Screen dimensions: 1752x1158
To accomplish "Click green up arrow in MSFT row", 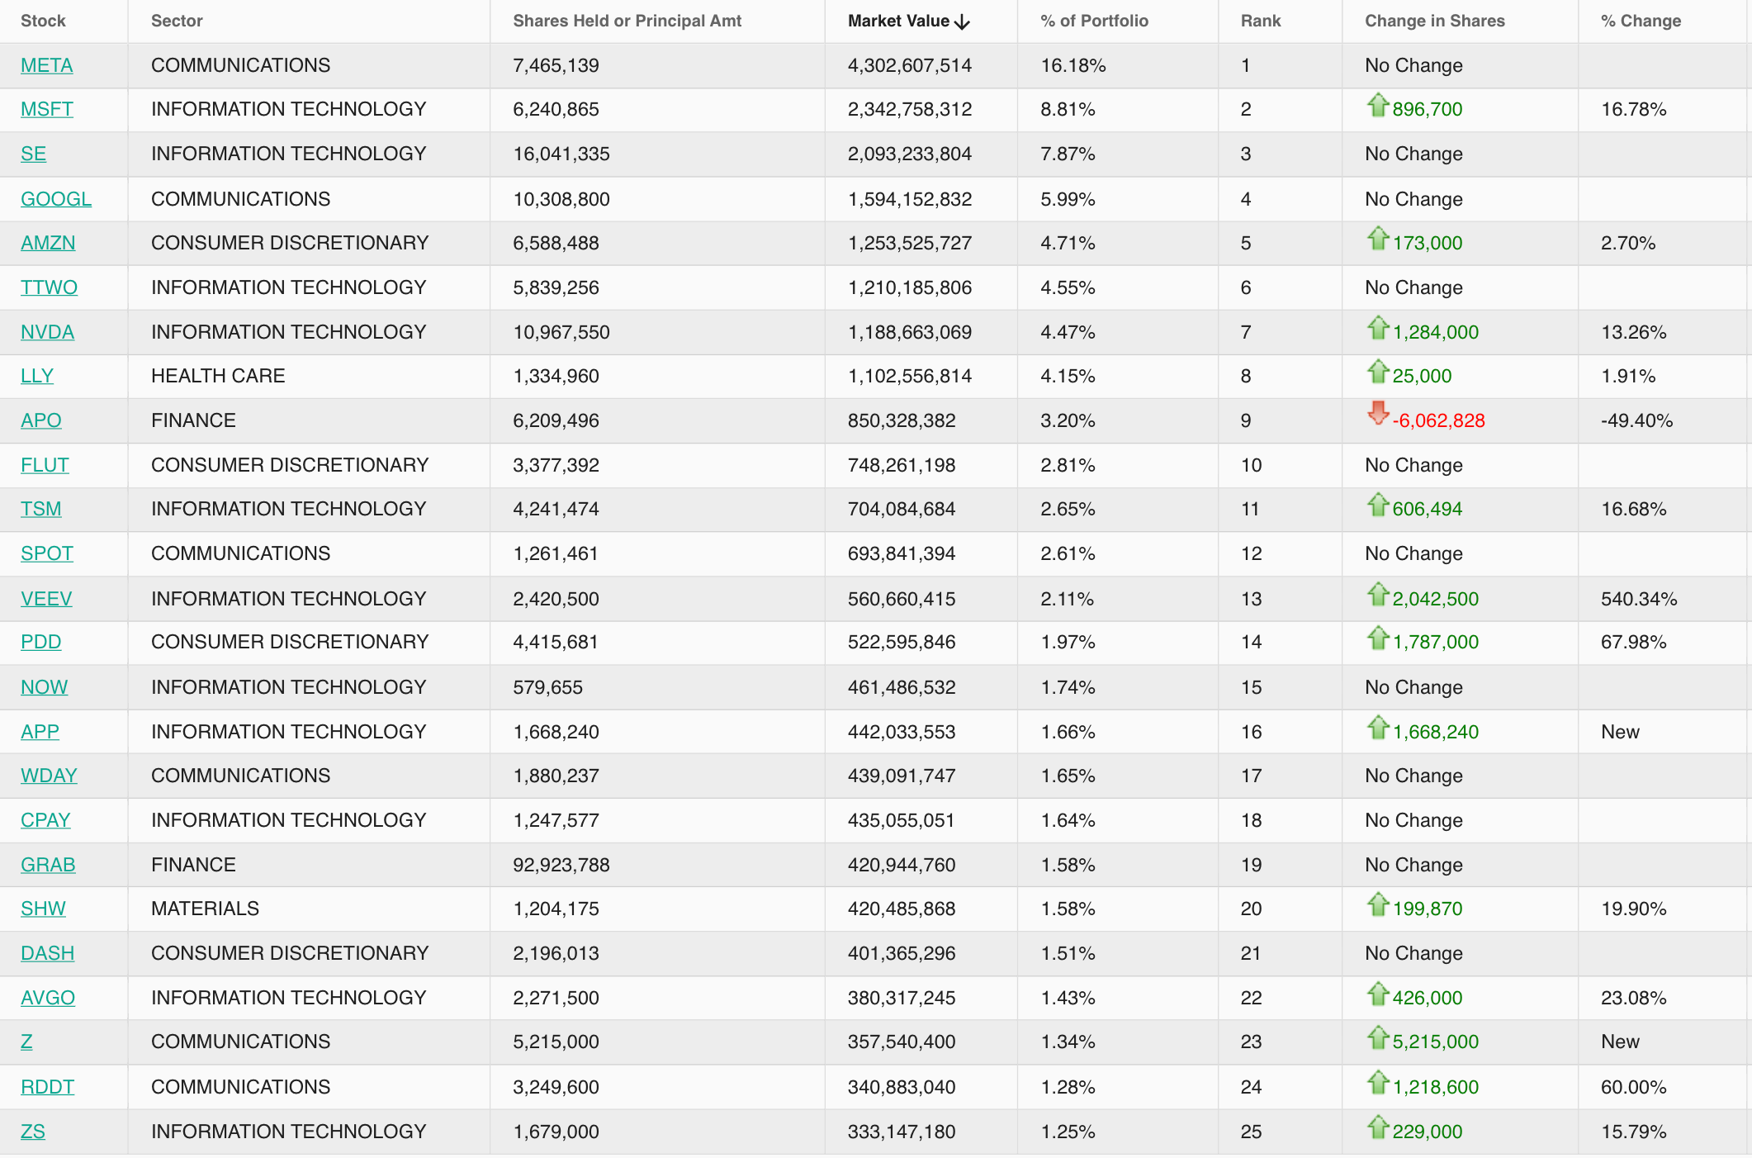I will pos(1378,105).
